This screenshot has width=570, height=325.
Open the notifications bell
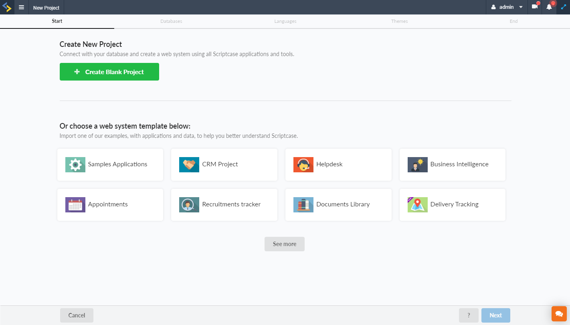tap(549, 7)
